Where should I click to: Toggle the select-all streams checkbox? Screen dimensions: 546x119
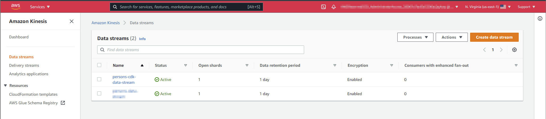coord(99,65)
